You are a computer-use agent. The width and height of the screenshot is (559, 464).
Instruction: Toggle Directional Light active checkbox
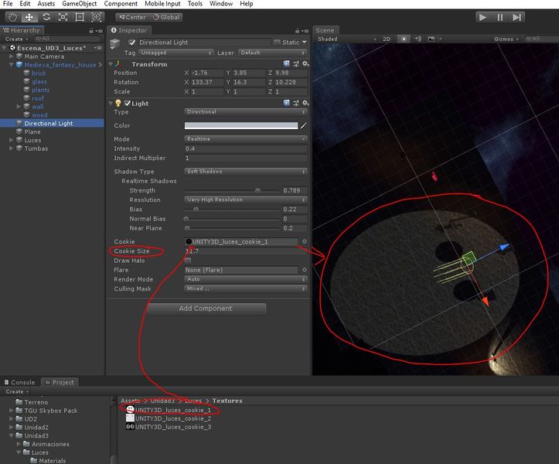pos(132,43)
